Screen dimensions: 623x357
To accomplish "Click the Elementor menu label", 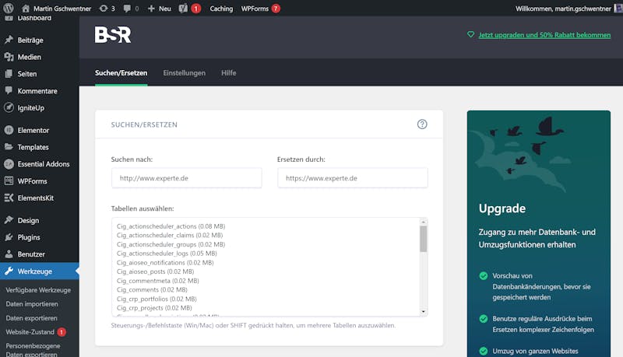I will 33,130.
